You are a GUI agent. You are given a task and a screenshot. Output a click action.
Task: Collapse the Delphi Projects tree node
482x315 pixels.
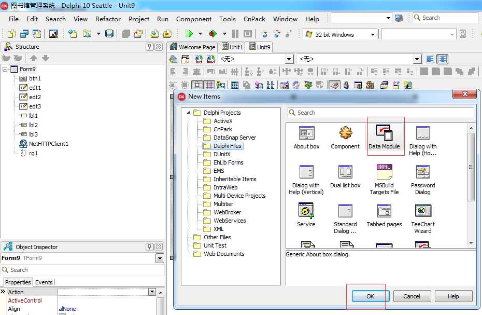click(188, 113)
